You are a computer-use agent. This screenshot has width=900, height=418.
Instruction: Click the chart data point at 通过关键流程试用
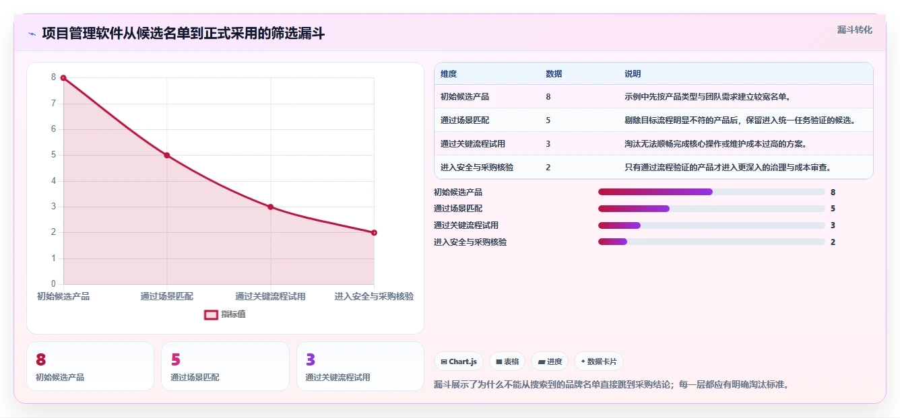tap(270, 207)
